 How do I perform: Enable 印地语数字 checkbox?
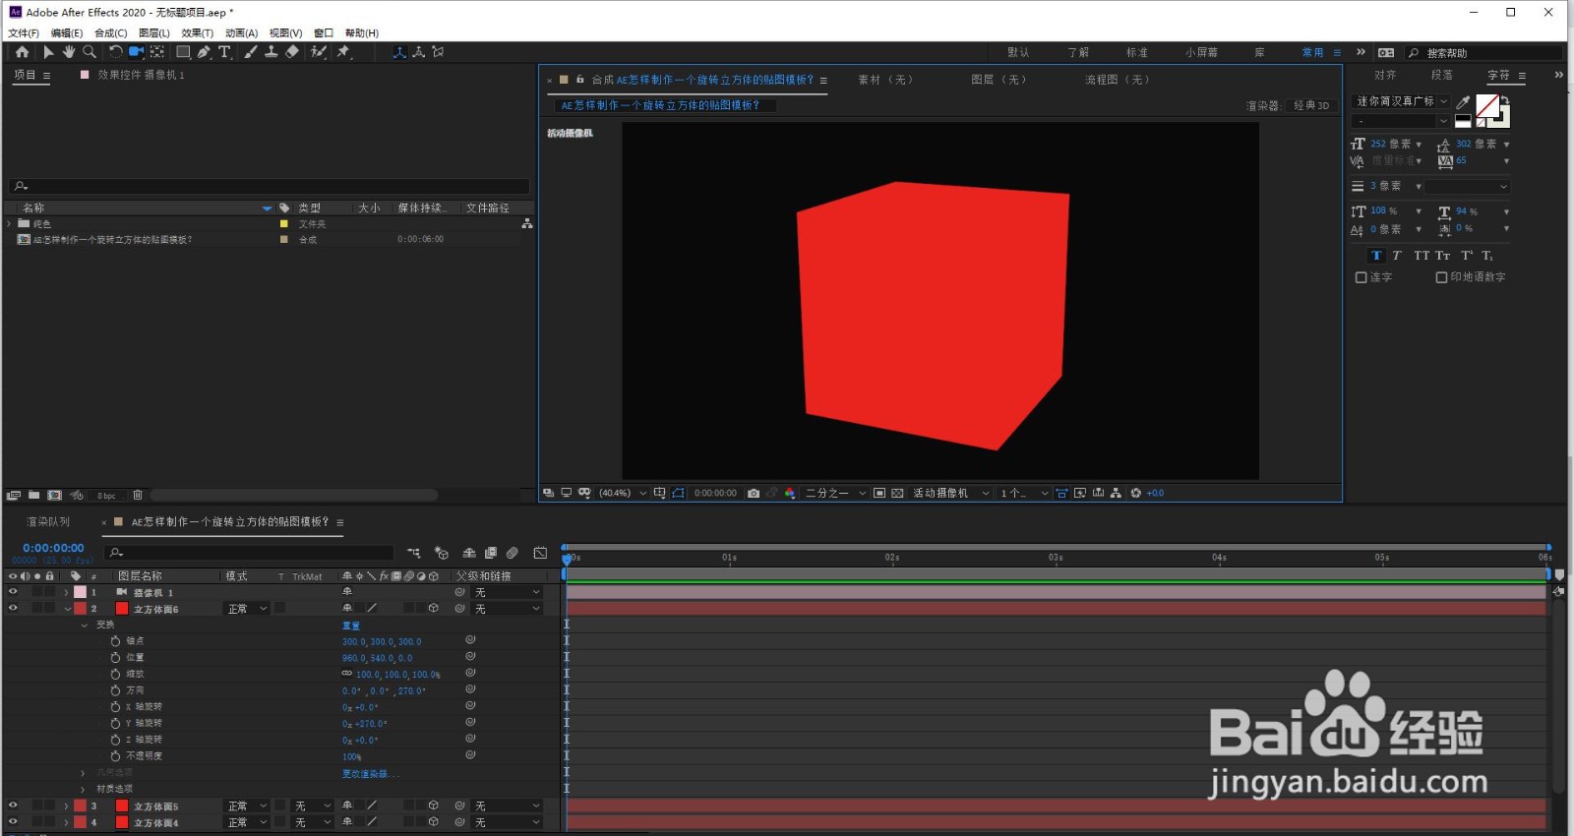1441,277
